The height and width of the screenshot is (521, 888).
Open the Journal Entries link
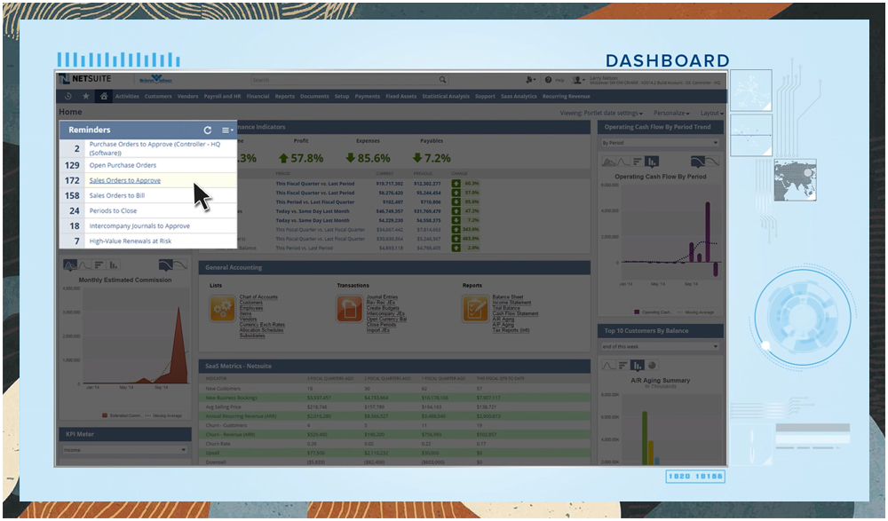382,296
